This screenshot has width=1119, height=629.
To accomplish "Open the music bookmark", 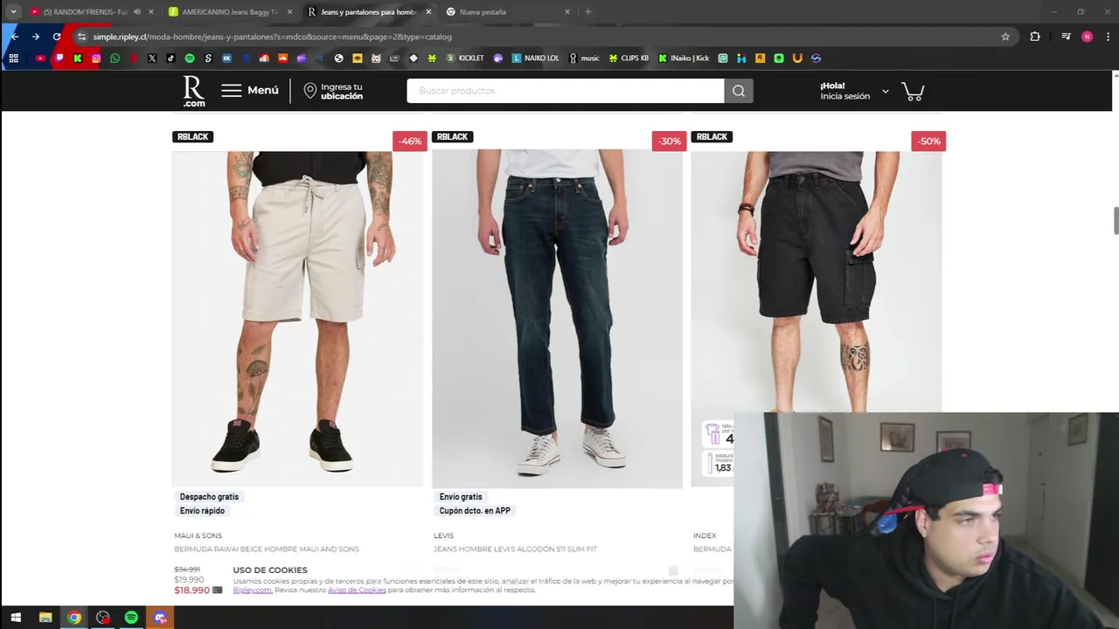I will tap(584, 59).
